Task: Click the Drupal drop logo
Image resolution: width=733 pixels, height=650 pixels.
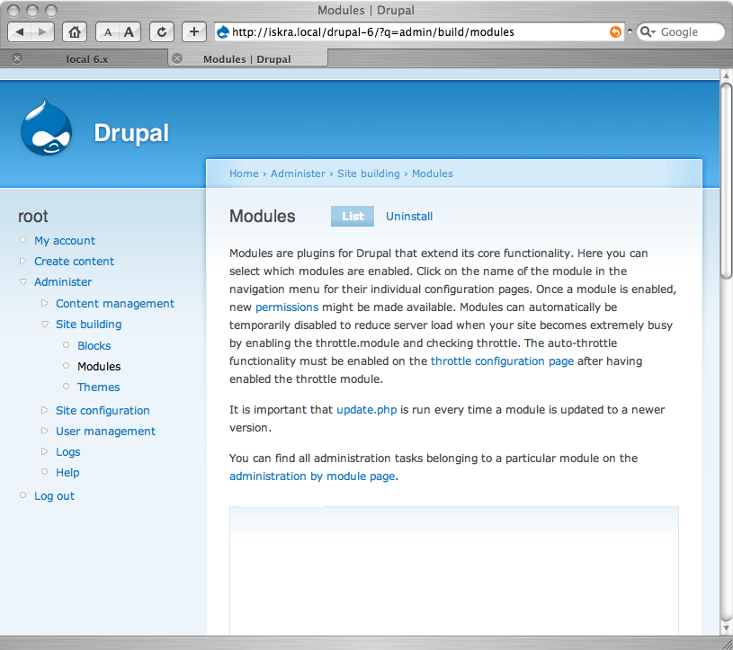Action: [46, 128]
